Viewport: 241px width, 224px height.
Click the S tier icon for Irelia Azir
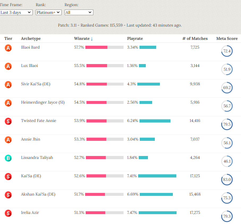(8, 213)
